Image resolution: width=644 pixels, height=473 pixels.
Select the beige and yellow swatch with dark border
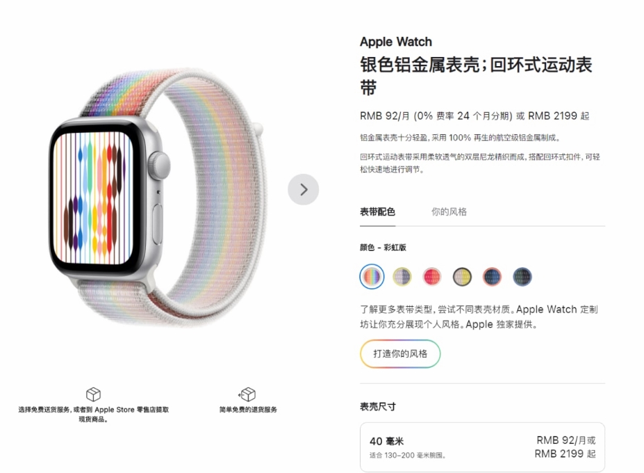click(462, 276)
